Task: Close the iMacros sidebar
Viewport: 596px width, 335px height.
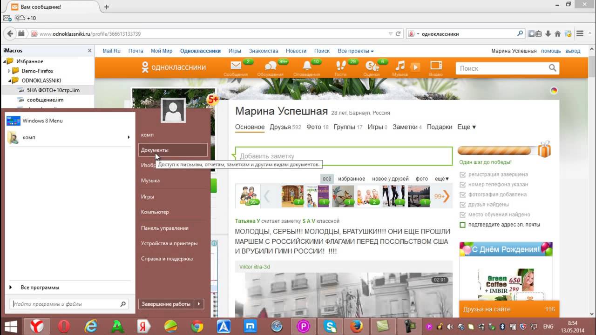Action: coord(89,51)
